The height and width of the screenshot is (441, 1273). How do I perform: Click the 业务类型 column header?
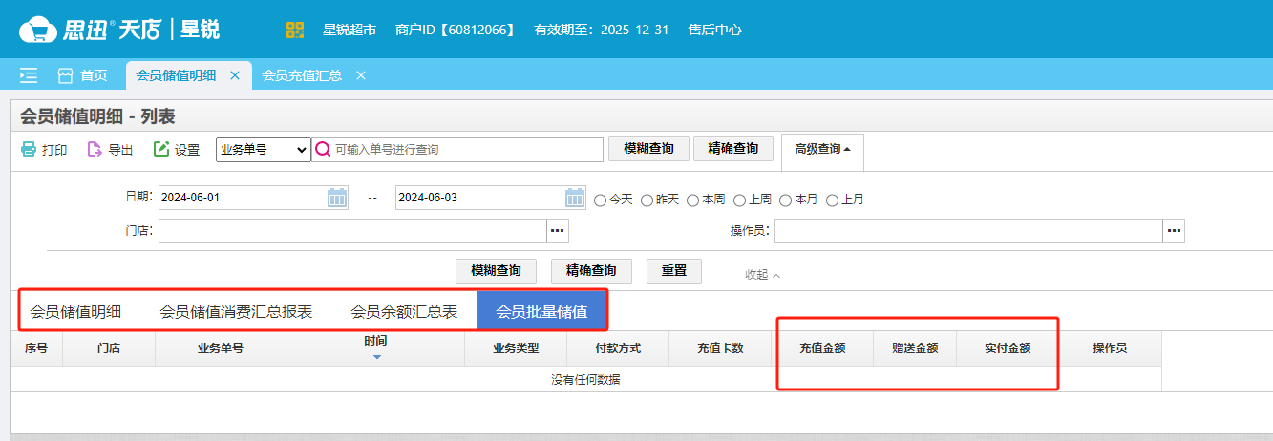517,348
